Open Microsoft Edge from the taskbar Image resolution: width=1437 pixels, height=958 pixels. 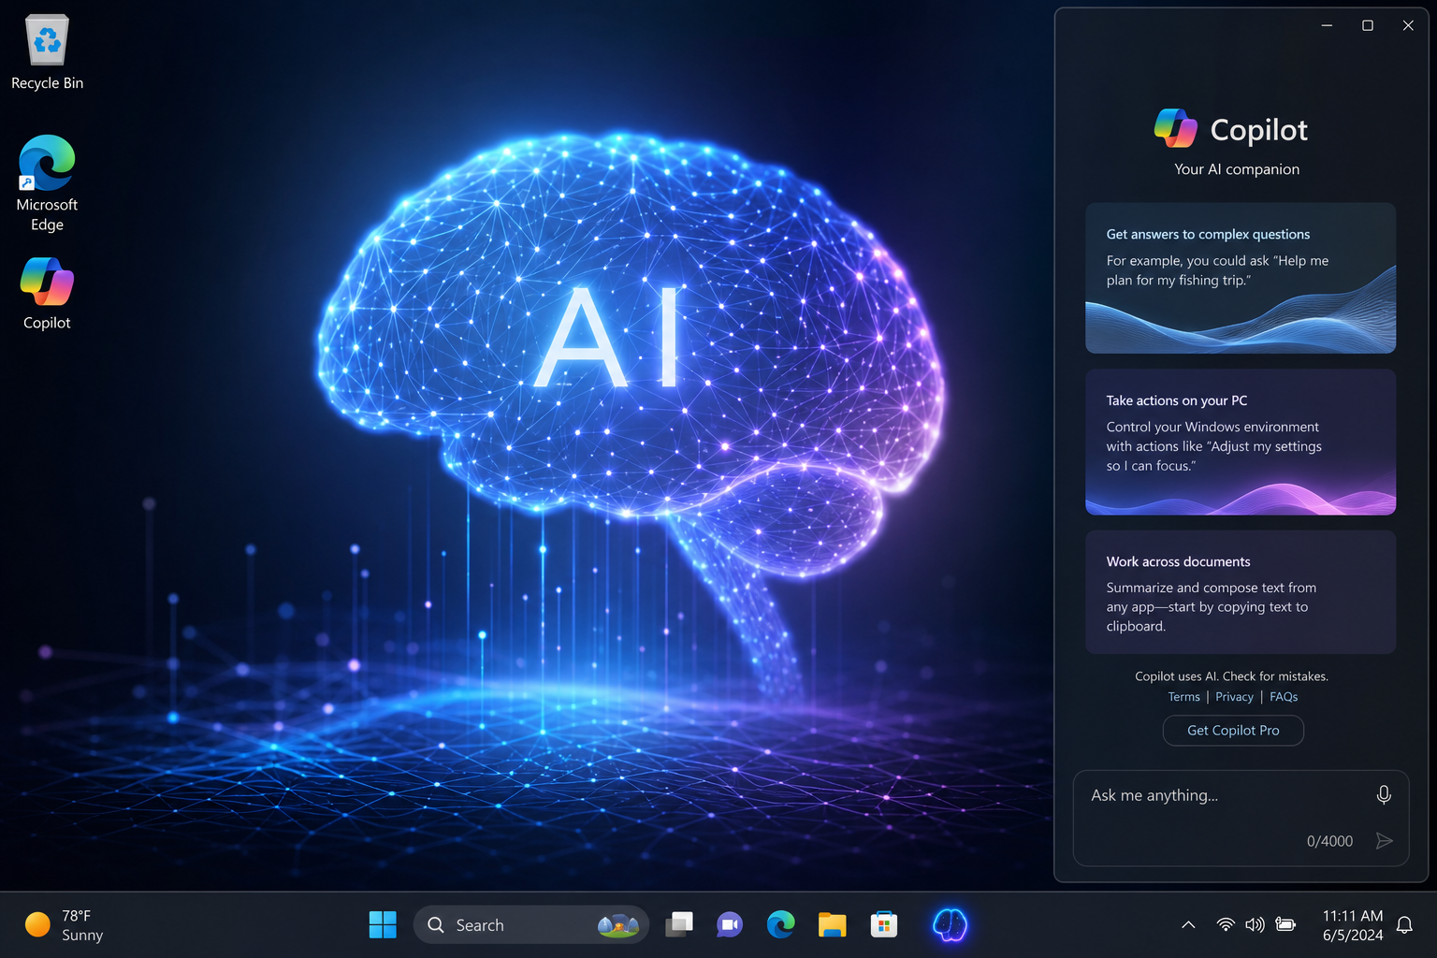tap(780, 924)
